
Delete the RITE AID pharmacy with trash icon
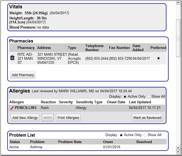point(12,58)
